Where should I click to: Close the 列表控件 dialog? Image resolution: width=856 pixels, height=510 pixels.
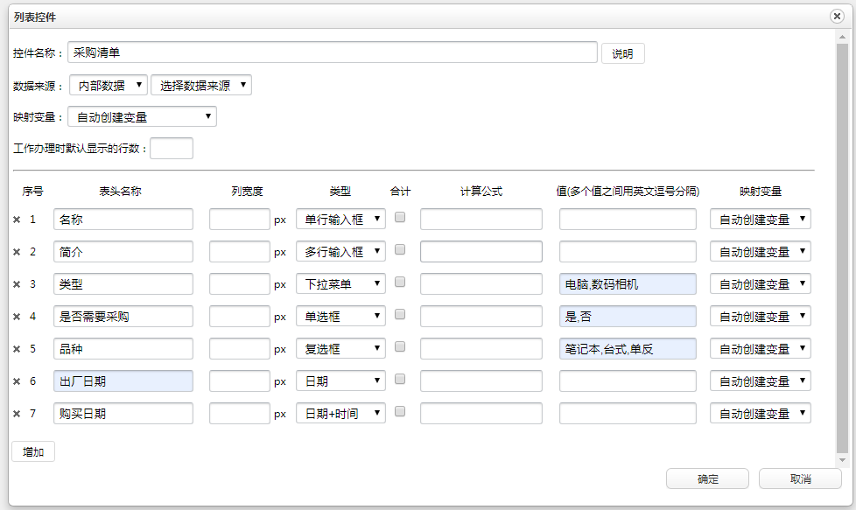tap(837, 17)
